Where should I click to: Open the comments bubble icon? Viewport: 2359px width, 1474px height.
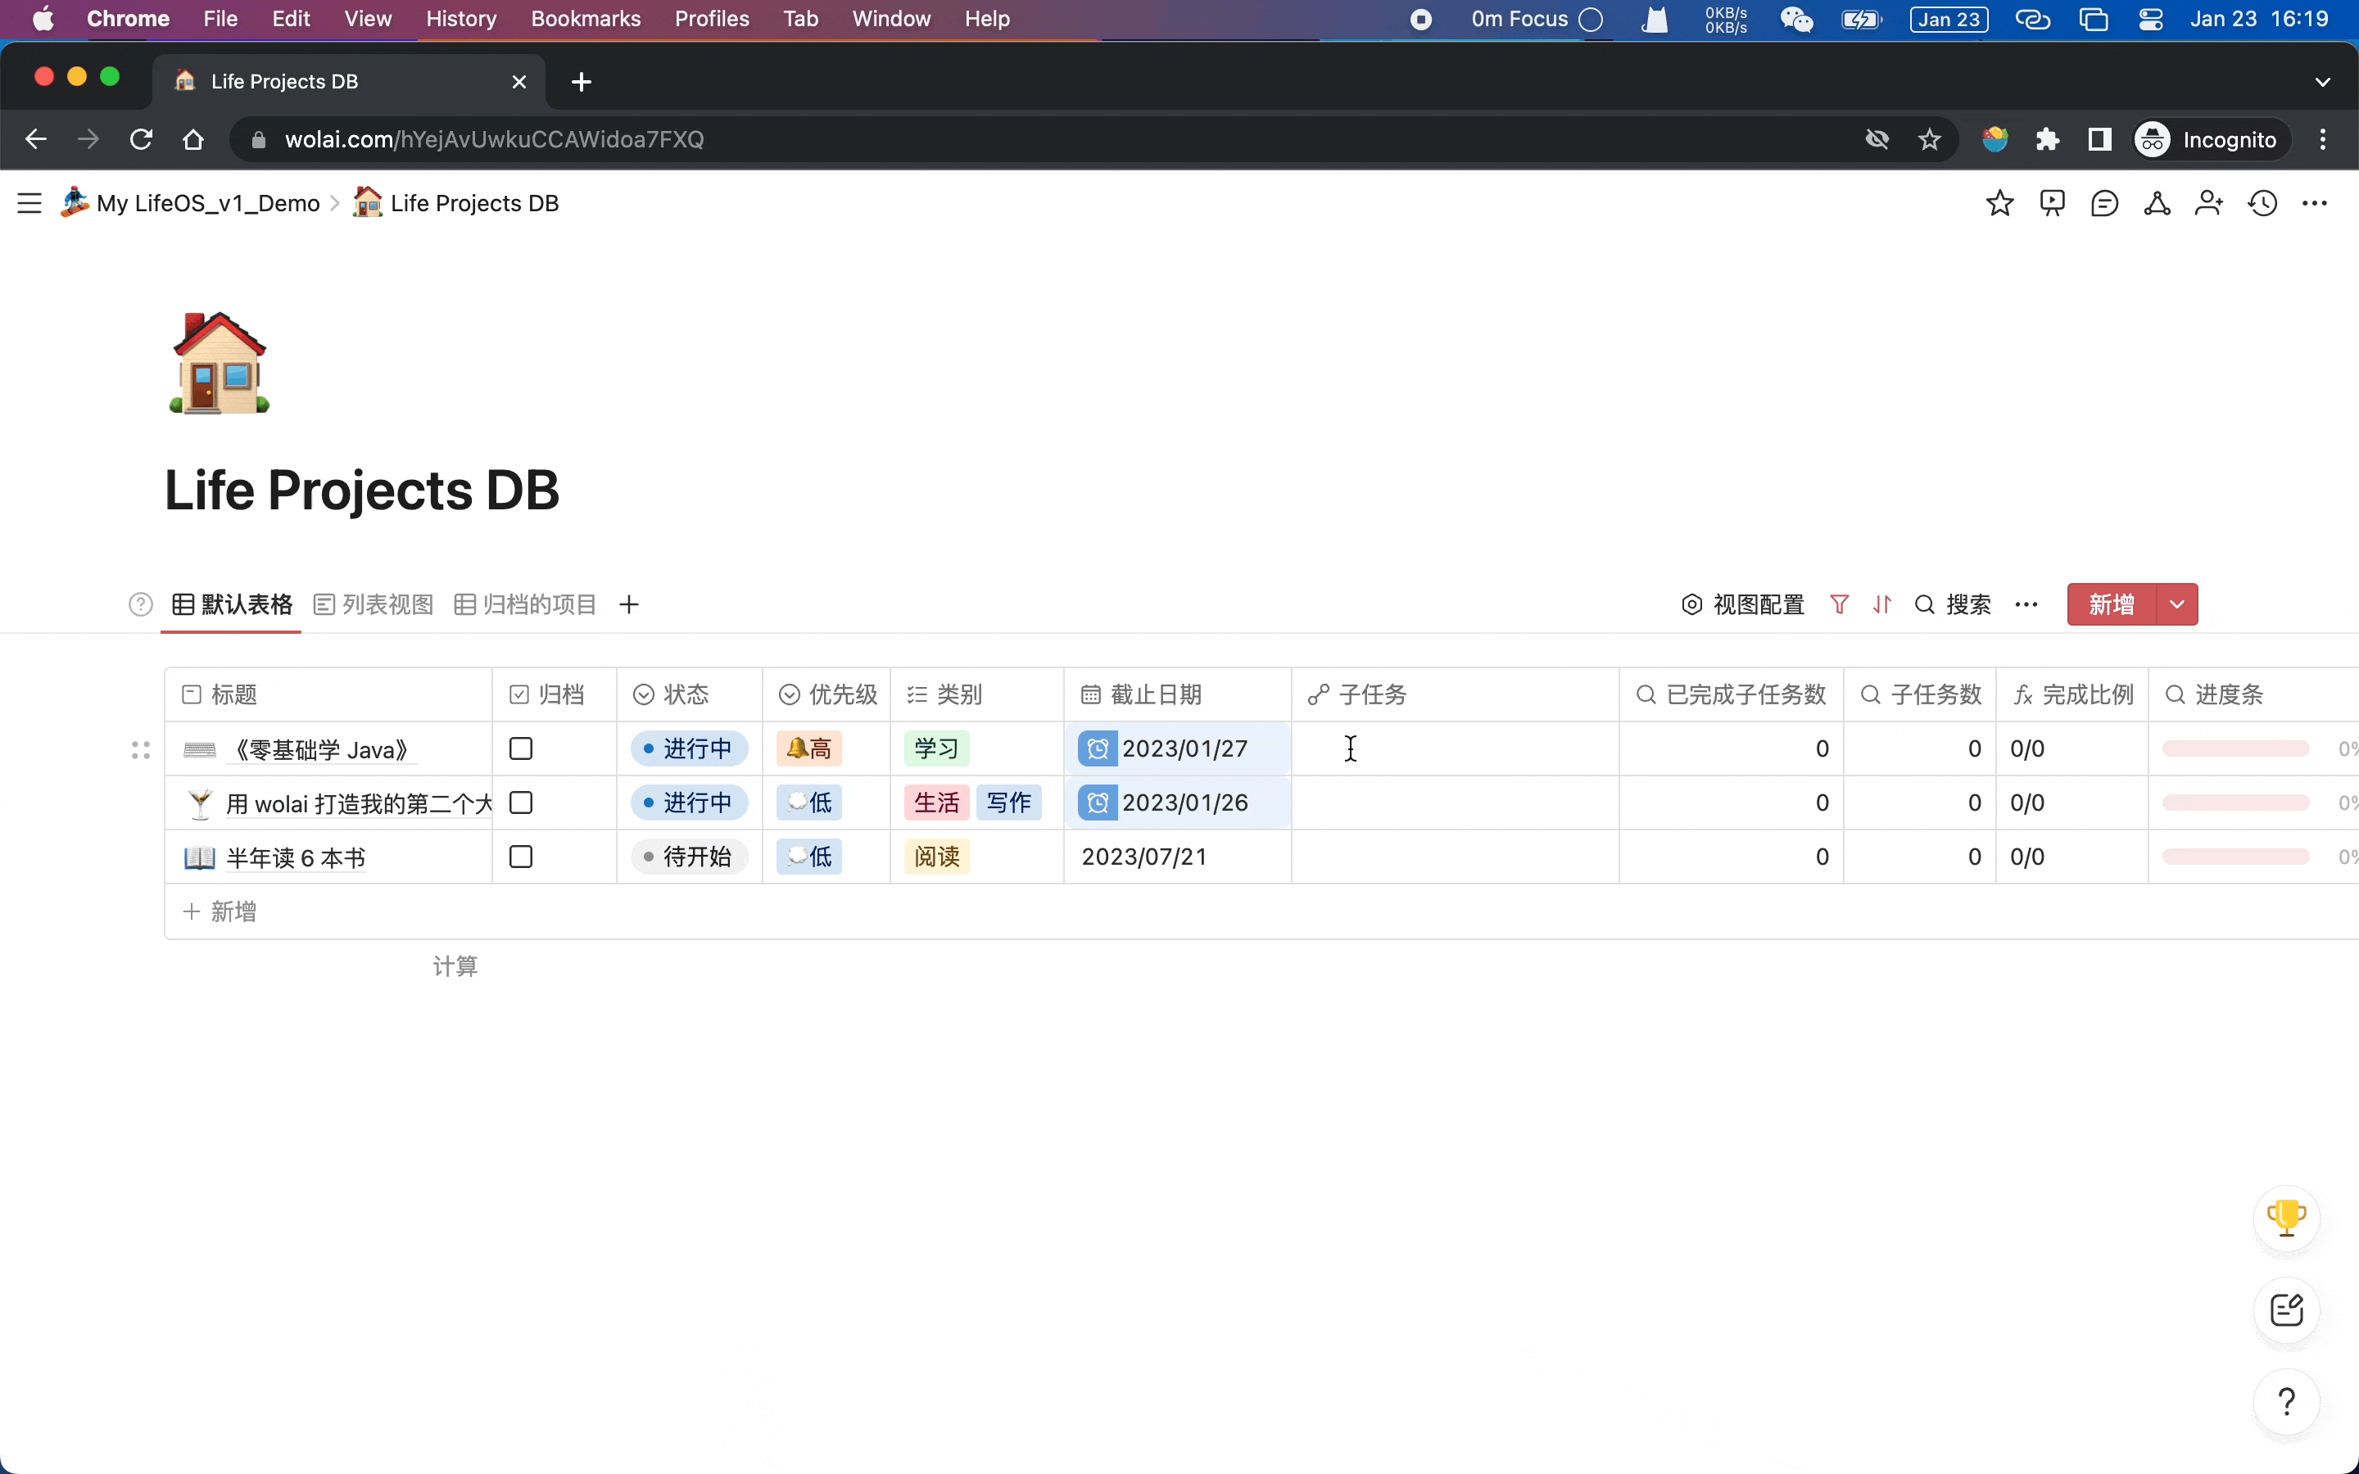click(2104, 203)
